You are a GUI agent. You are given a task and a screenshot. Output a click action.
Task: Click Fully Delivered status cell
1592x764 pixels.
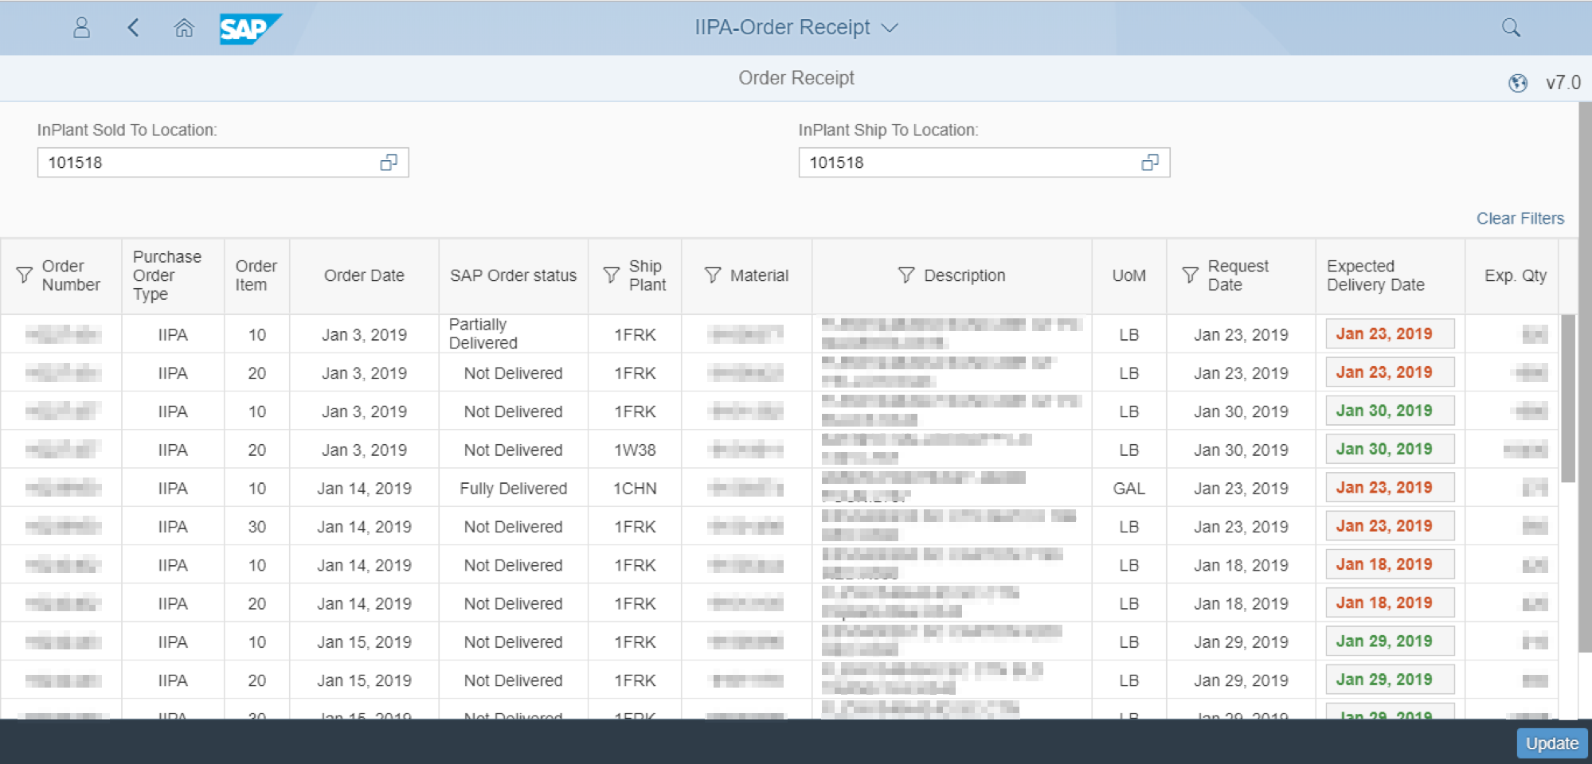[x=513, y=489]
